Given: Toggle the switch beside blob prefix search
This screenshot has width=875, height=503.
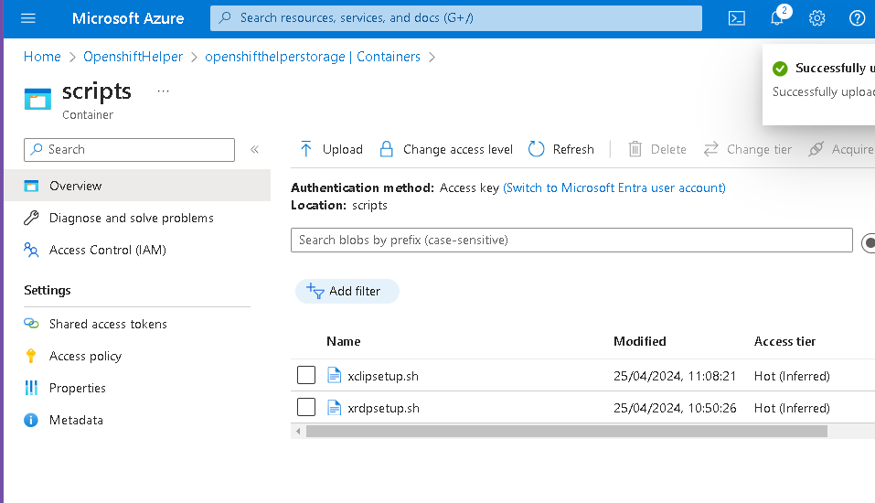Looking at the screenshot, I should [869, 243].
